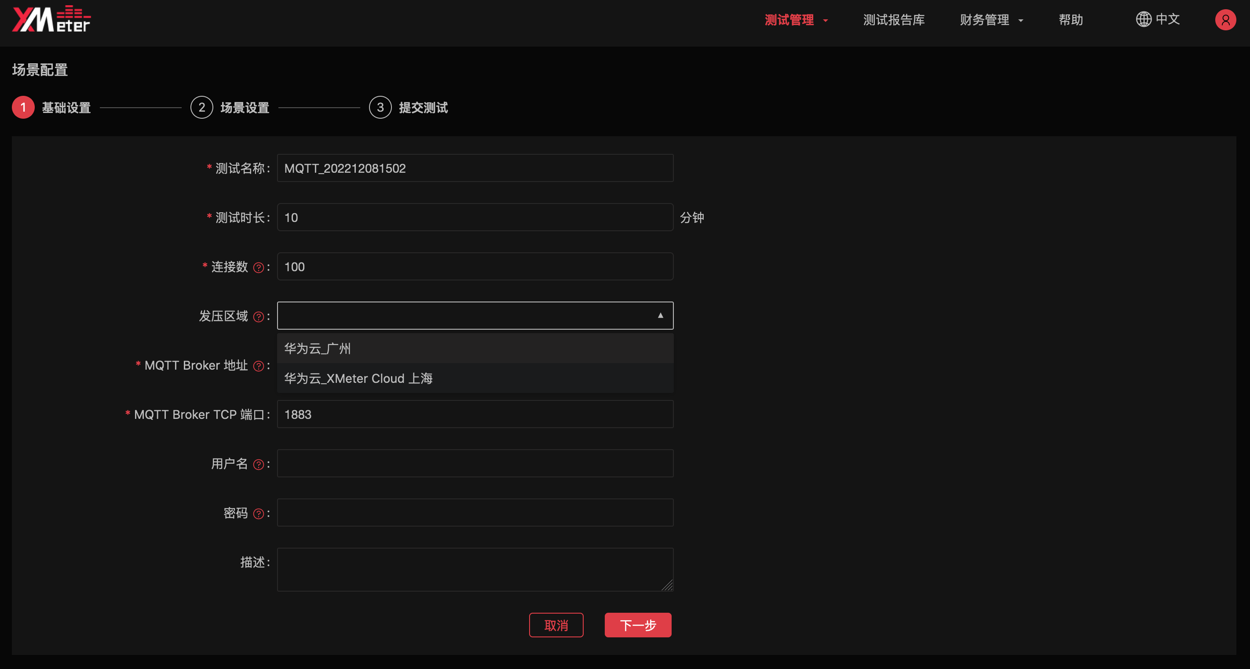1250x669 pixels.
Task: Click the 描述 textarea resize handle
Action: (667, 585)
